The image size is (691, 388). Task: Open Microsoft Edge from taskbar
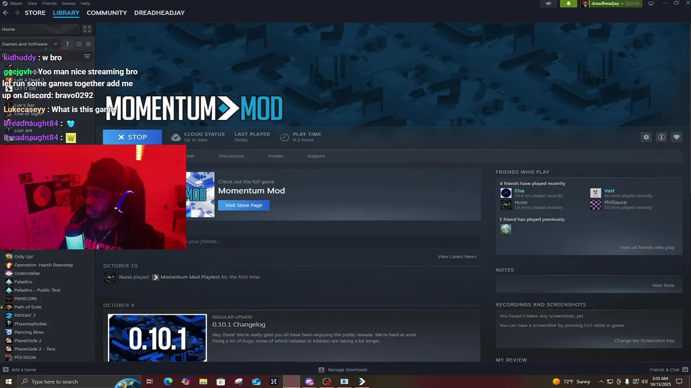[168, 382]
